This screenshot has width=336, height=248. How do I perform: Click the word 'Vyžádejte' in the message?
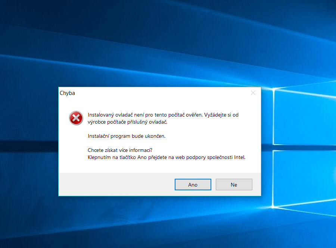coord(217,115)
